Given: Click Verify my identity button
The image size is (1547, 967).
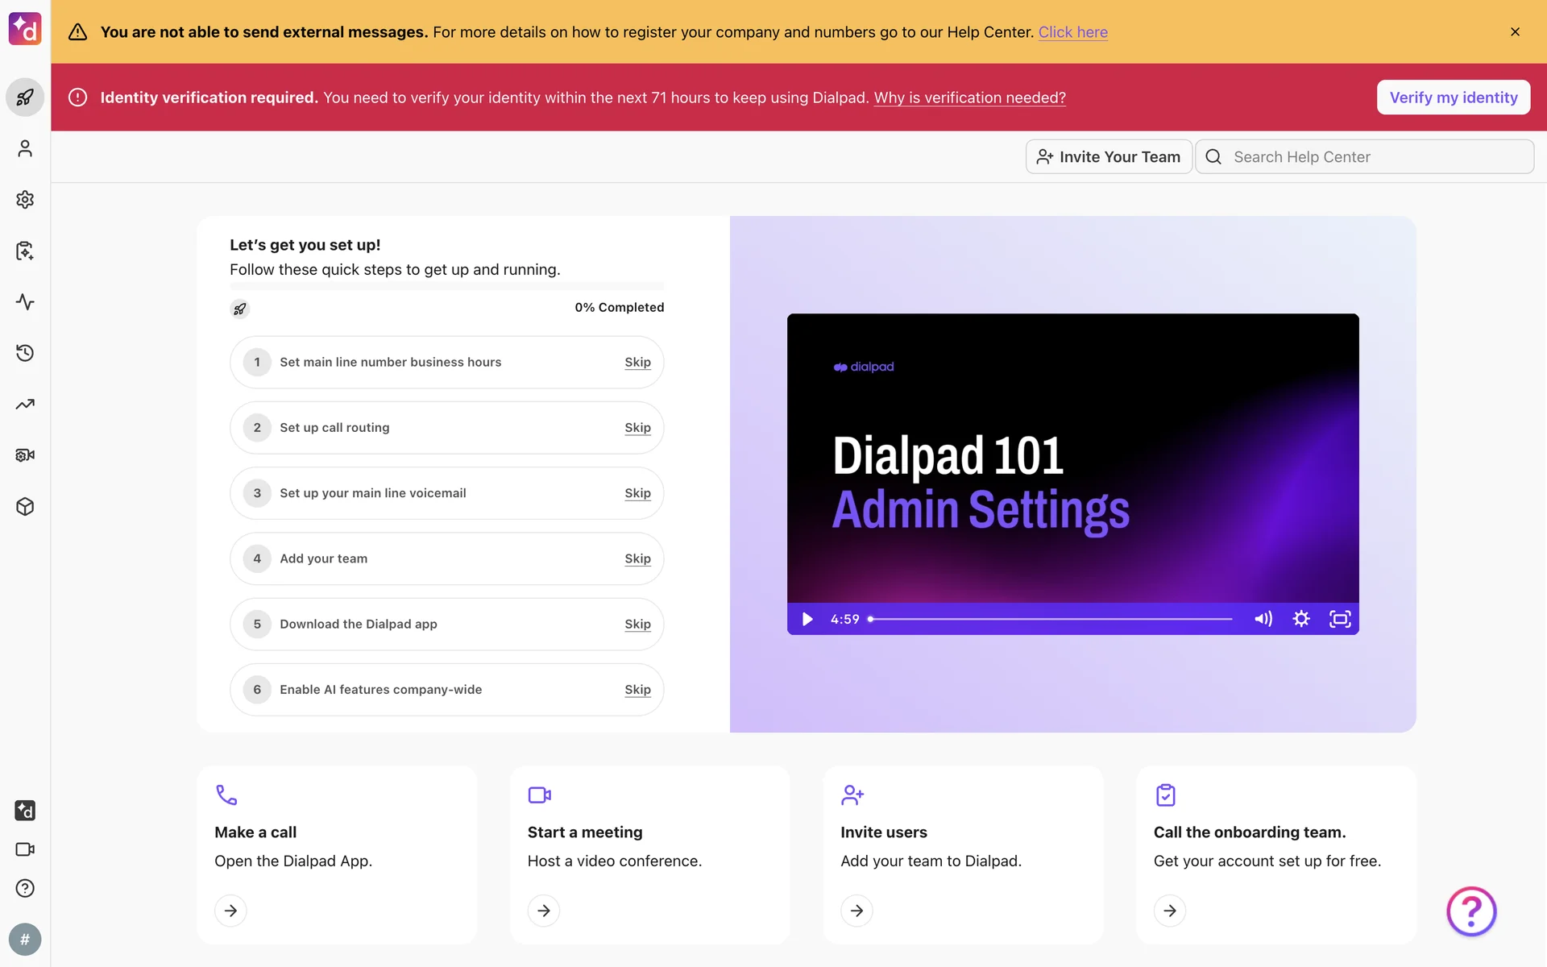Looking at the screenshot, I should pyautogui.click(x=1453, y=98).
